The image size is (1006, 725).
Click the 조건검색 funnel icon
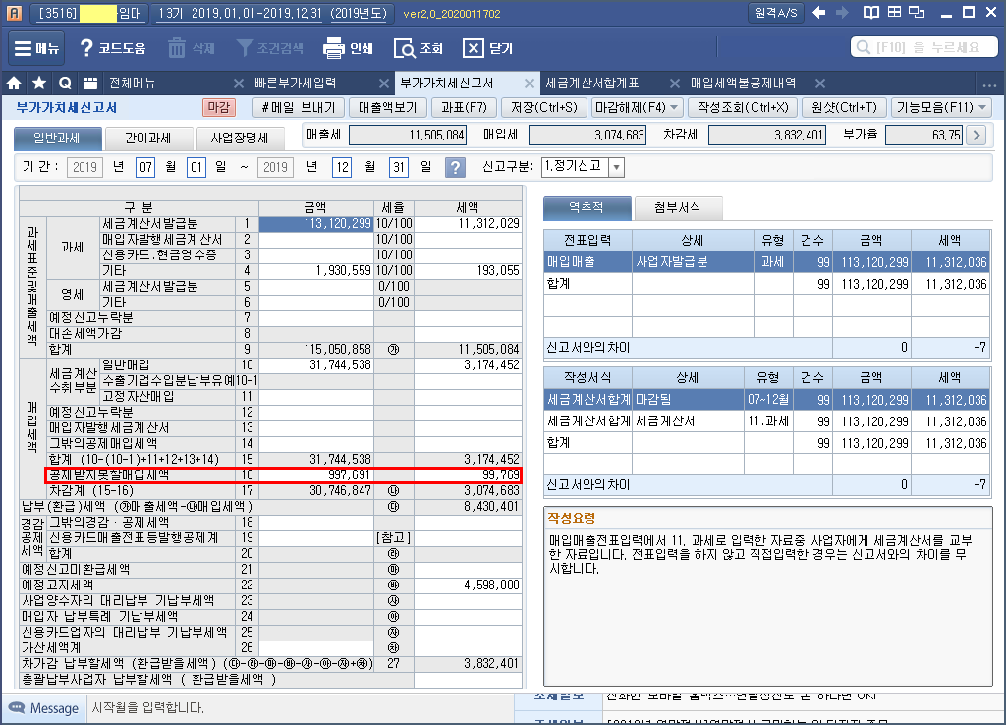[245, 48]
